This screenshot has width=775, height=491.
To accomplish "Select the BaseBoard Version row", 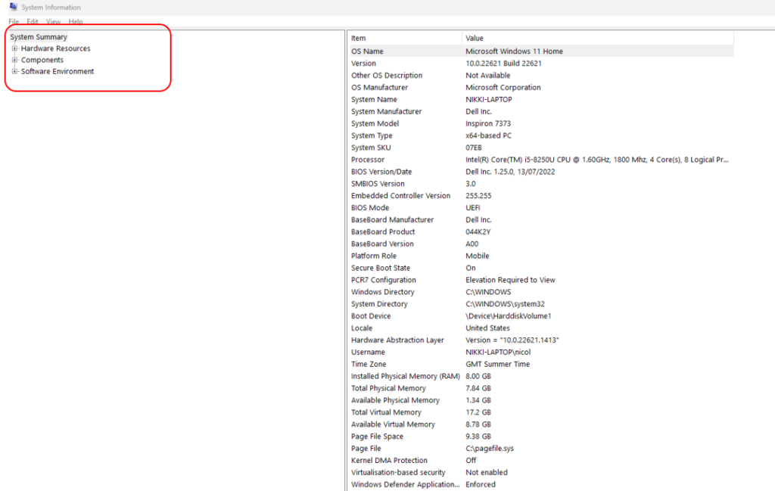I will coord(541,244).
